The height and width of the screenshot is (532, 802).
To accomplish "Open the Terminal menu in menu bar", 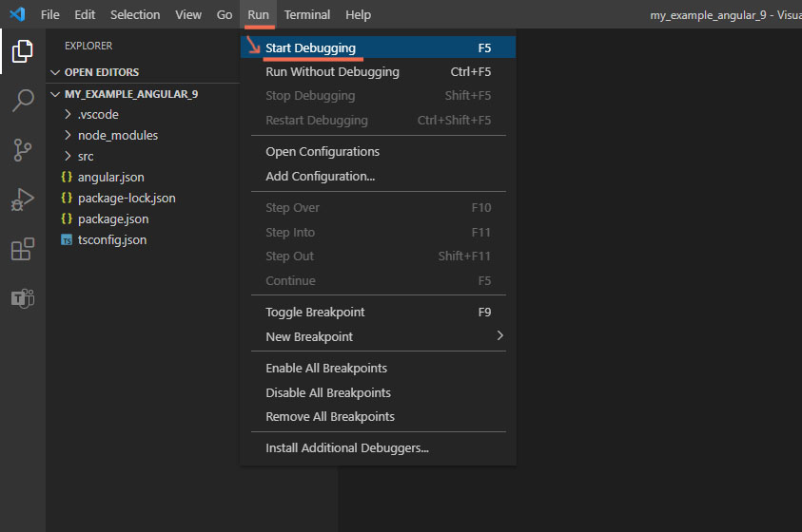I will [x=306, y=14].
